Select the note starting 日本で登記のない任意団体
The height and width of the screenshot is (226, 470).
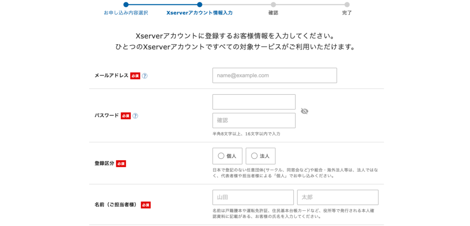[x=295, y=173]
